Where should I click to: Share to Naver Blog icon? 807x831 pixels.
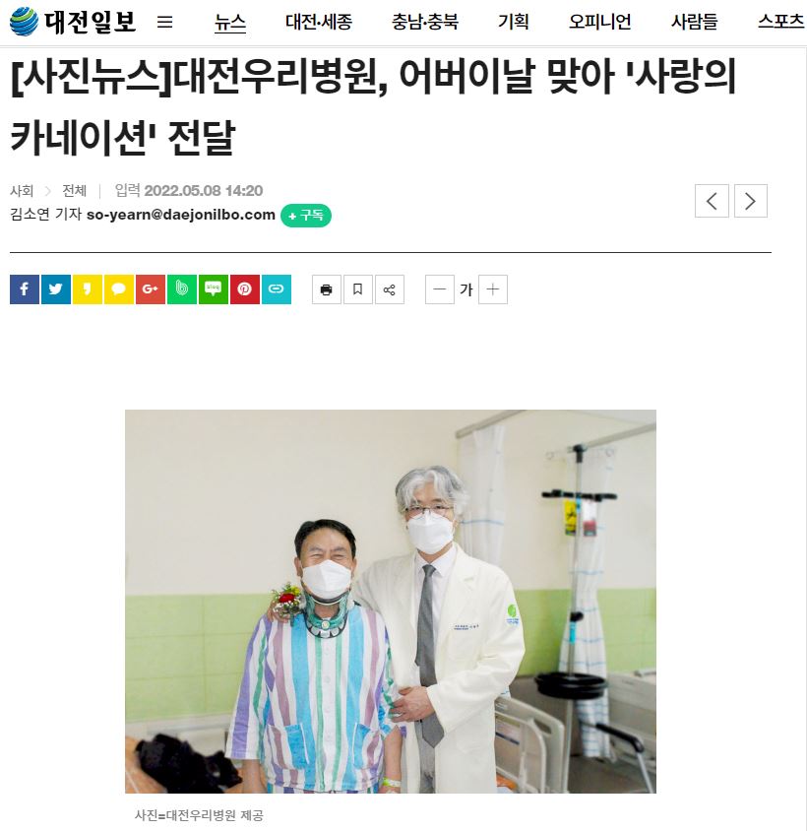pos(214,289)
